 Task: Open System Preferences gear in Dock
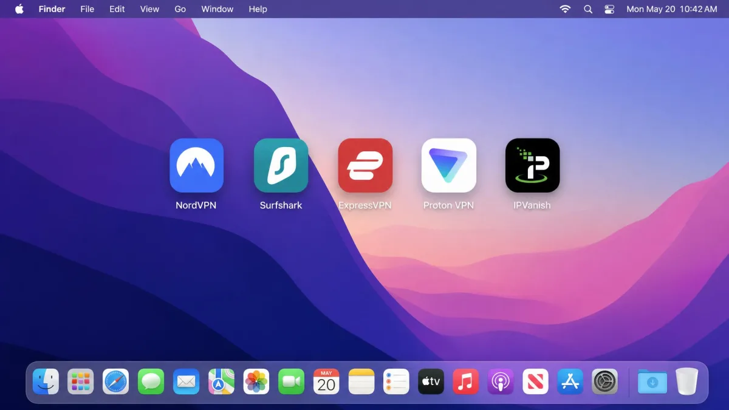[605, 381]
